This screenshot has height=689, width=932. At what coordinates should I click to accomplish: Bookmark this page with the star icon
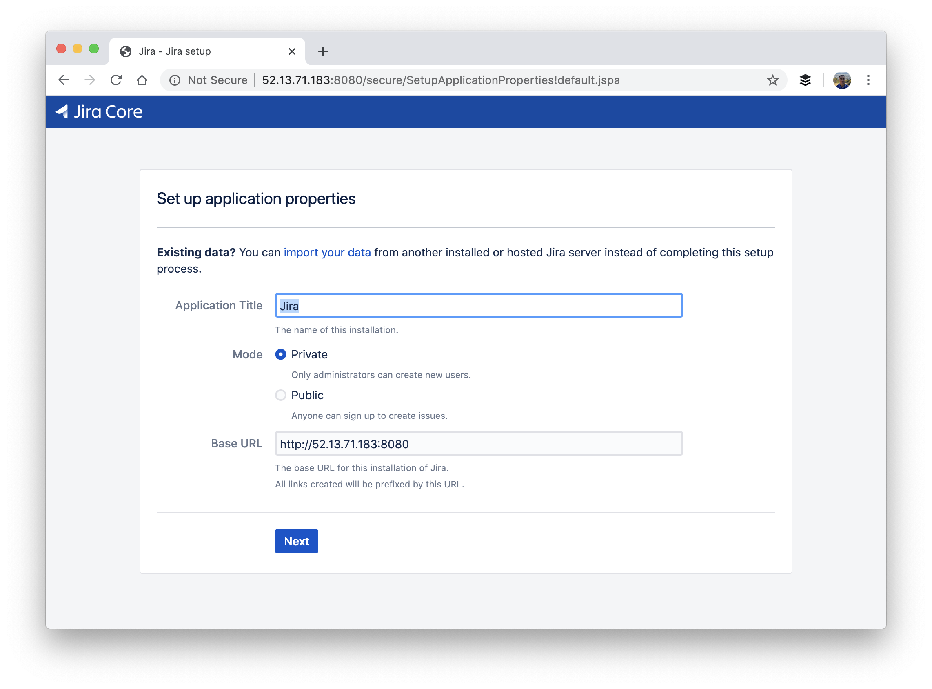[x=773, y=80]
